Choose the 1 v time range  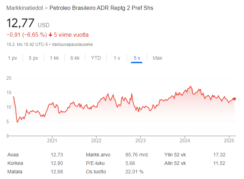[117, 58]
